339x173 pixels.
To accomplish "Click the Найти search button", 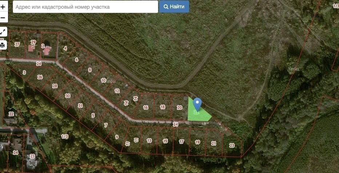I will click(174, 7).
